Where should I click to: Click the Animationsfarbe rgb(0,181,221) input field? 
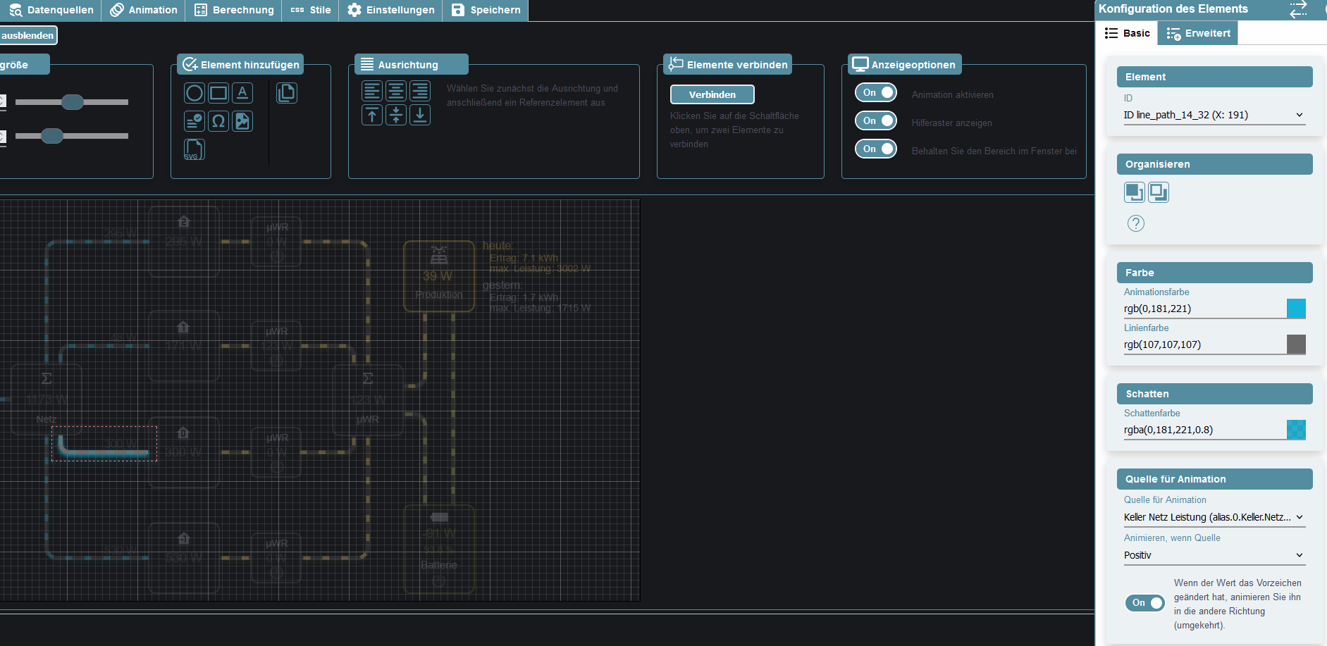point(1204,309)
